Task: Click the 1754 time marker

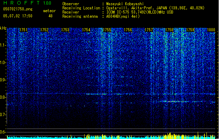Action: click(86, 30)
